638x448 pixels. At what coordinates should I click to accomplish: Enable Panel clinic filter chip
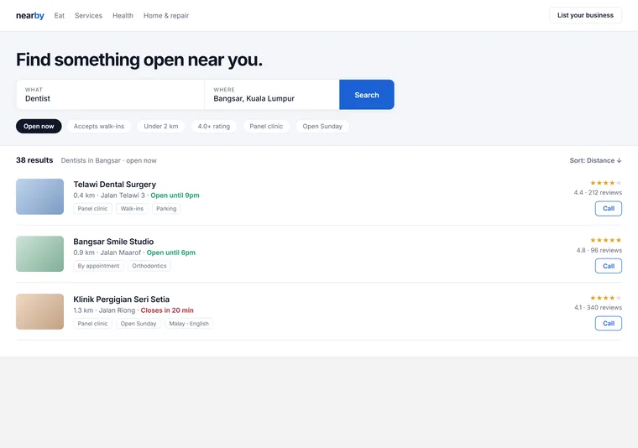click(x=266, y=126)
